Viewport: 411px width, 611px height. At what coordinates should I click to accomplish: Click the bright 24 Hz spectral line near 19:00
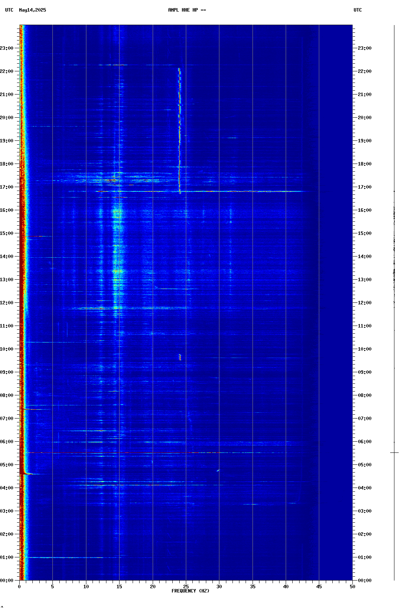179,131
